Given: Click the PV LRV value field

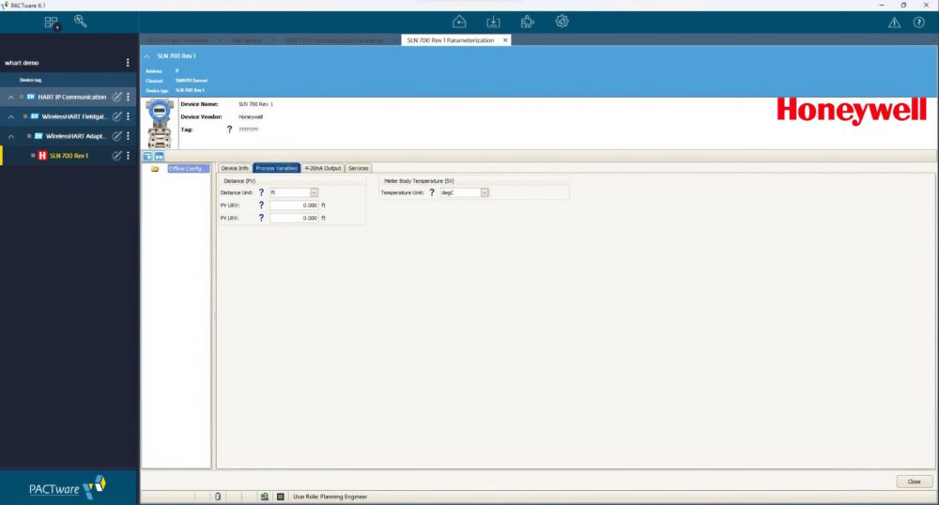Looking at the screenshot, I should coord(294,218).
